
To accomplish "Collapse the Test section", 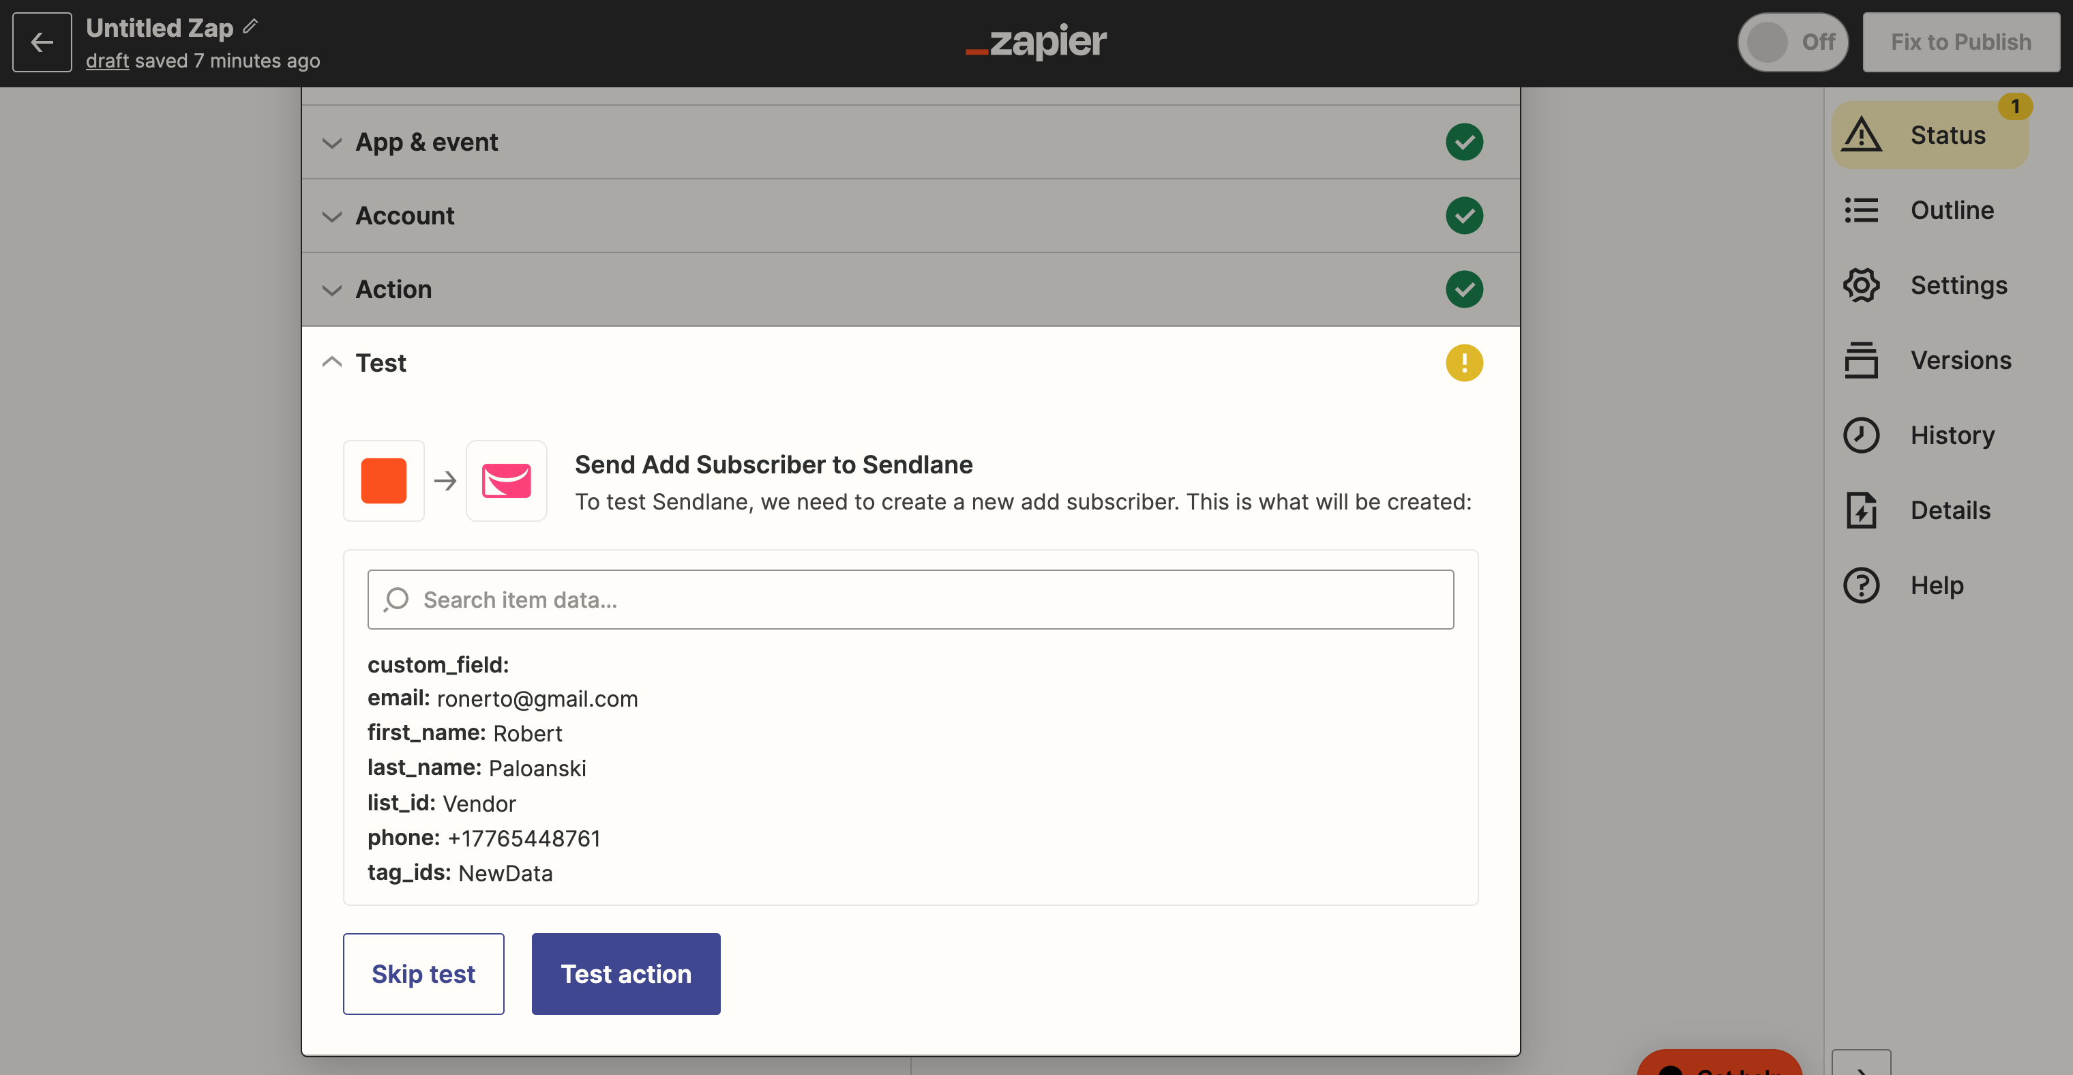I will tap(331, 362).
